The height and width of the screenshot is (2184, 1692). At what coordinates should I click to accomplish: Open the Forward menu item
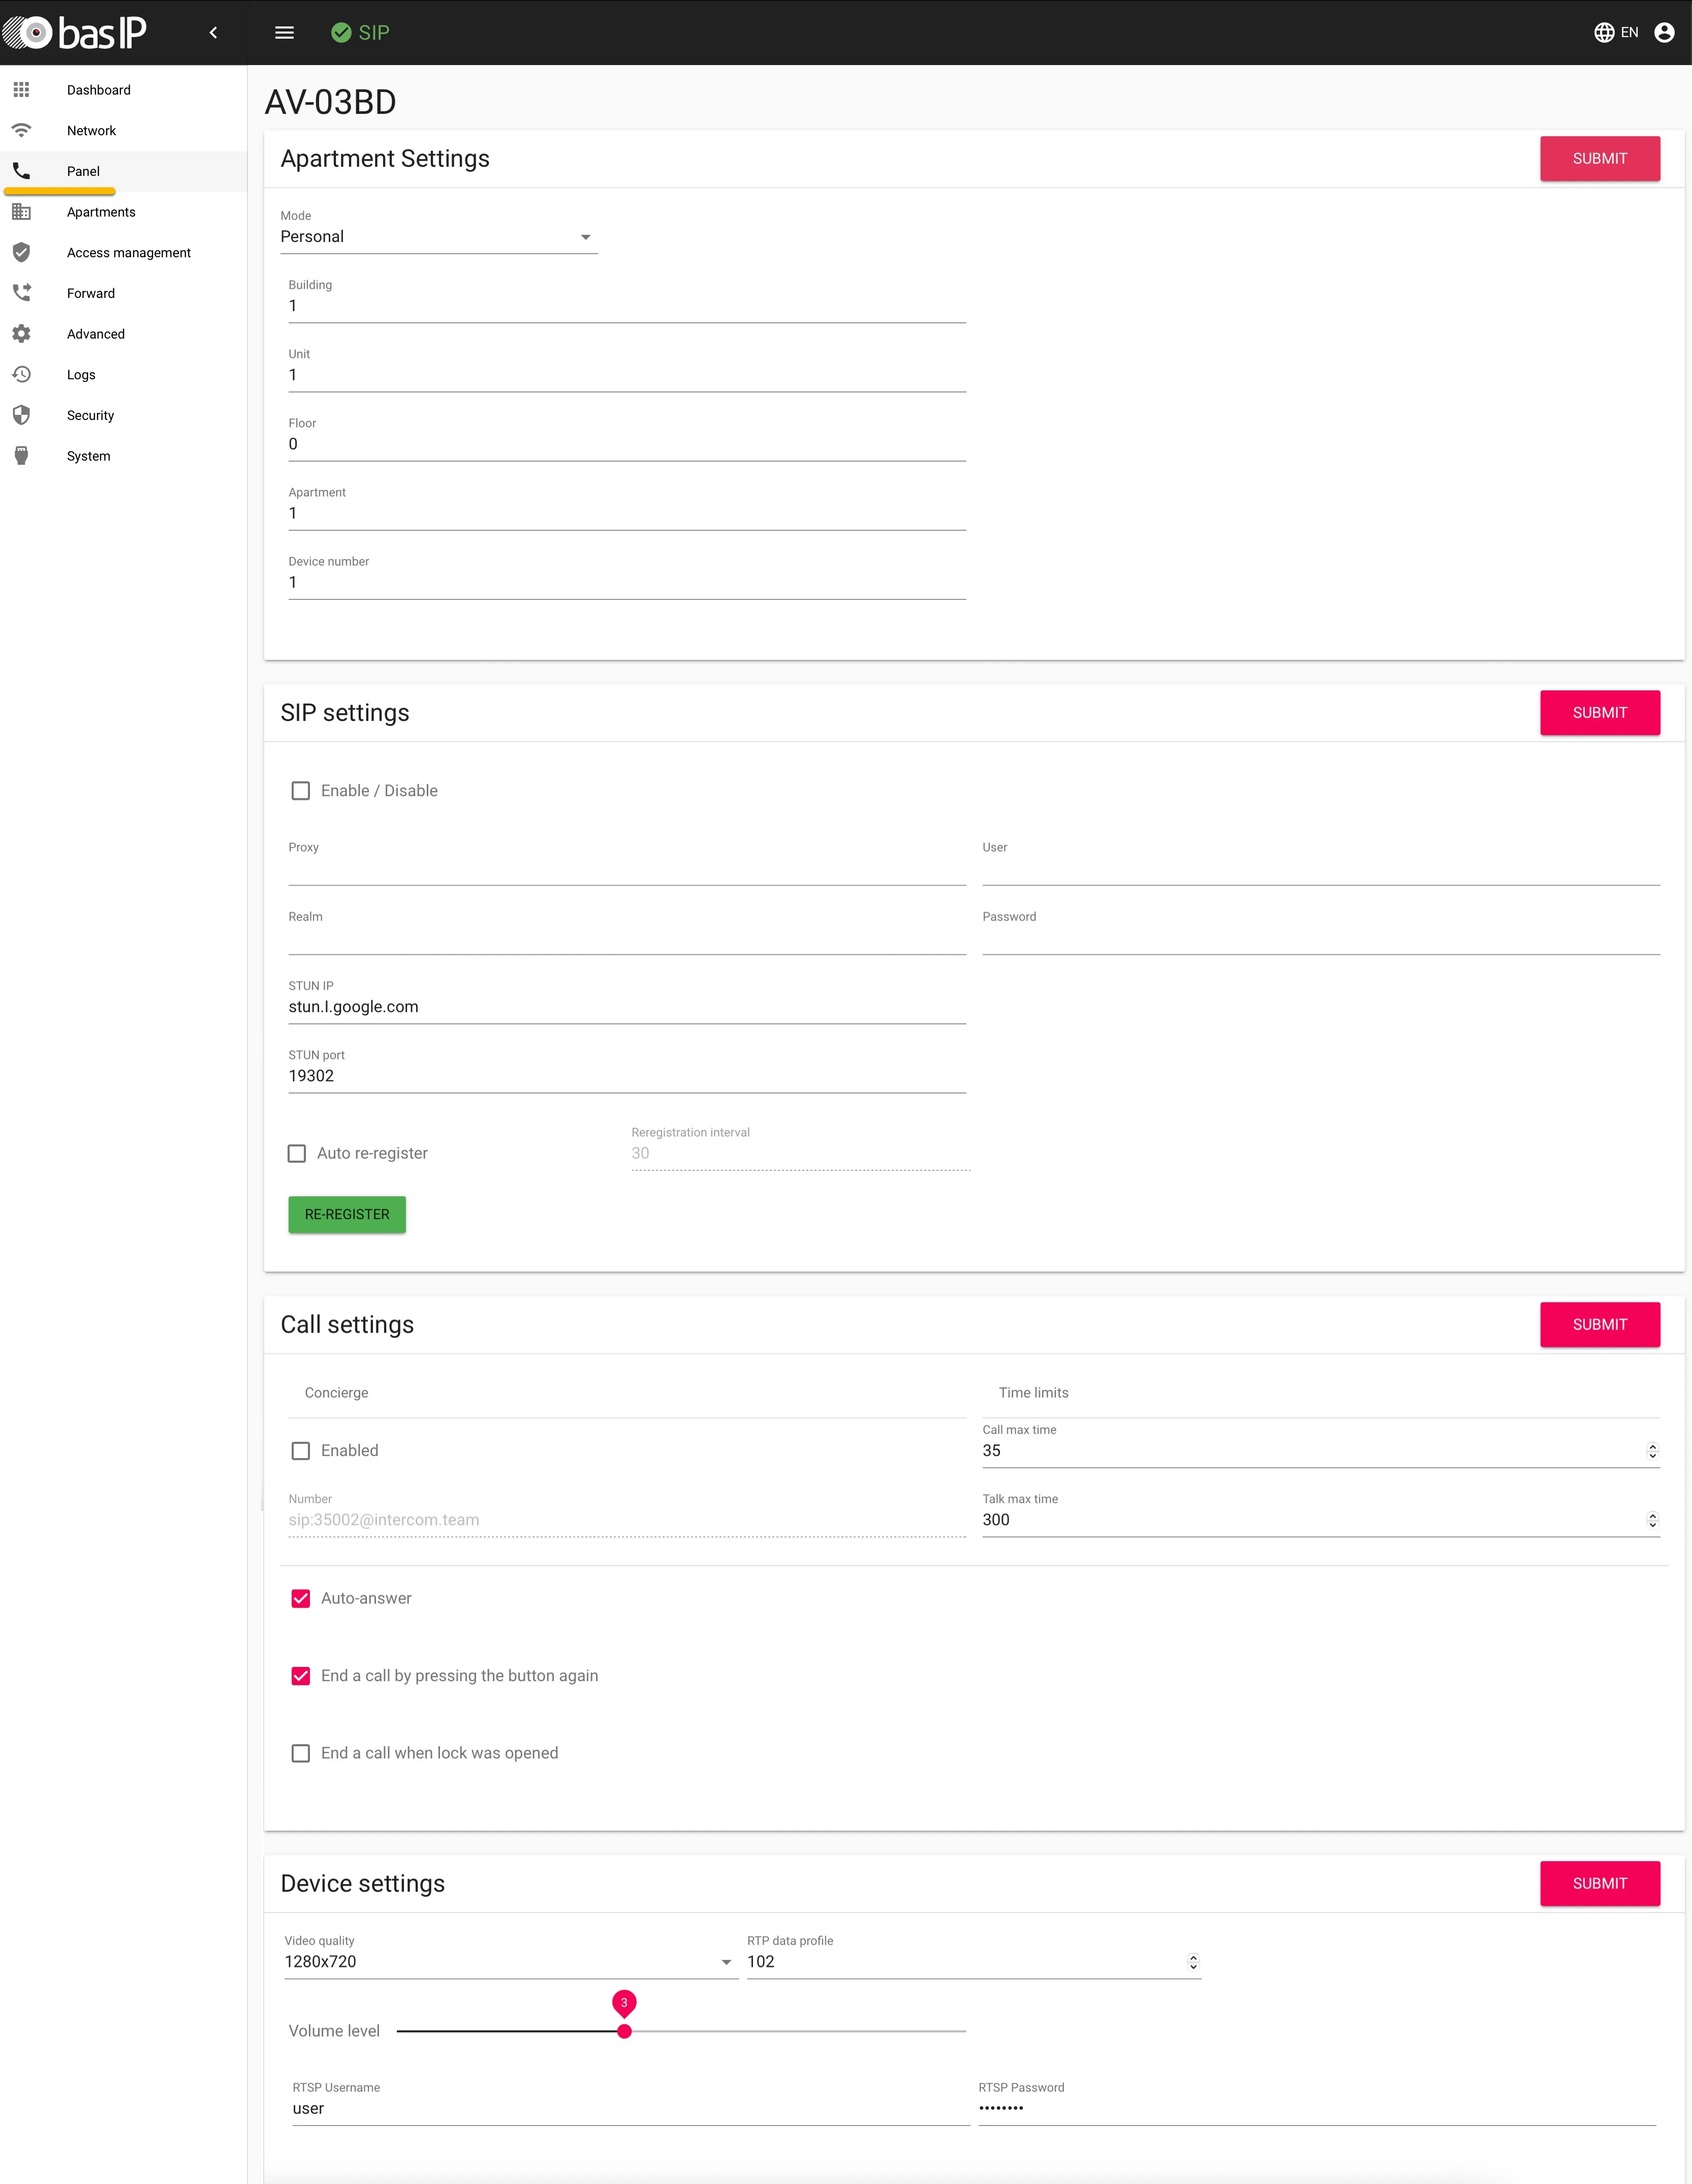123,293
